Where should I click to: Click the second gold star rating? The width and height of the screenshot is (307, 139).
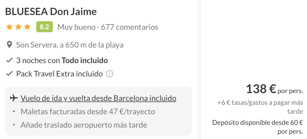18,27
